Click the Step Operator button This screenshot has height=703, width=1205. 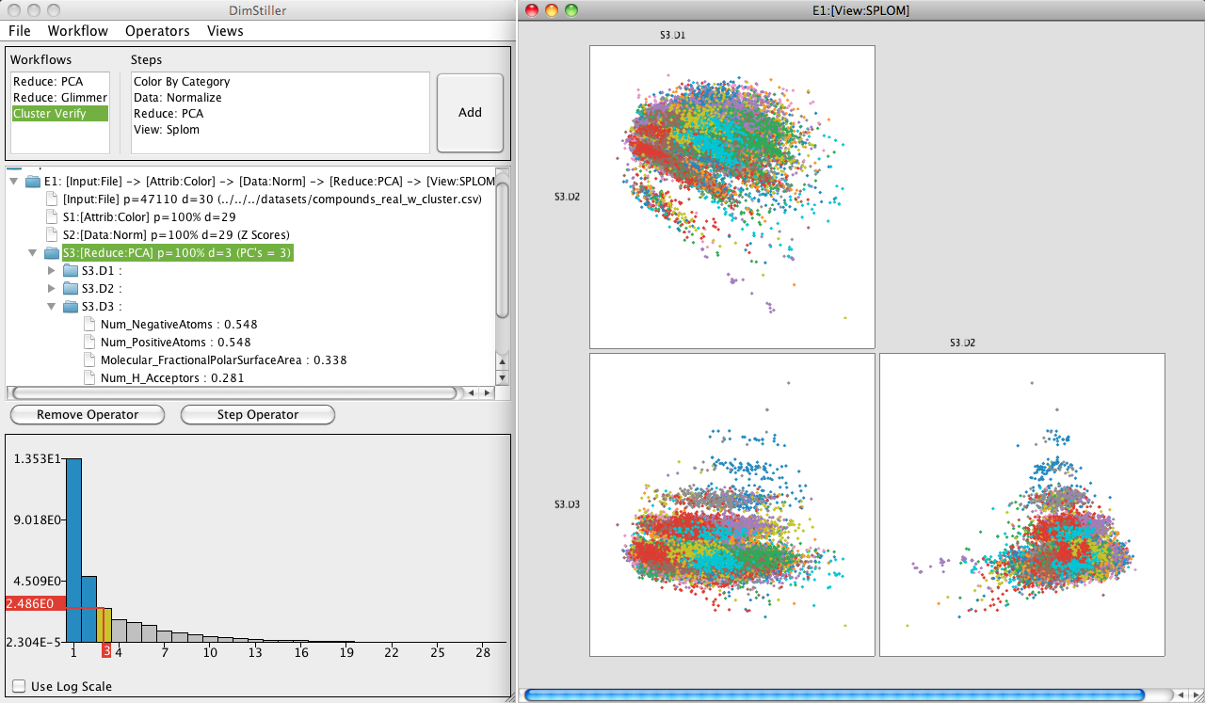[x=258, y=414]
